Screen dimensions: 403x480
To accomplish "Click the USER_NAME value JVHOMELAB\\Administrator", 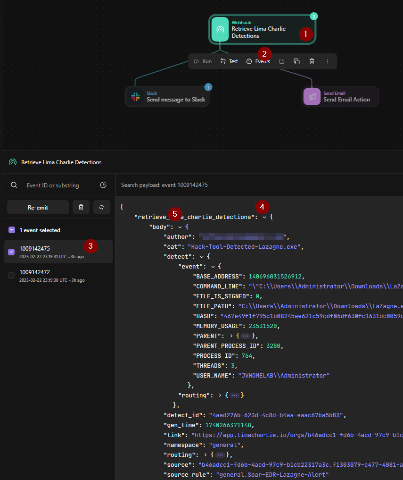I will tap(284, 376).
